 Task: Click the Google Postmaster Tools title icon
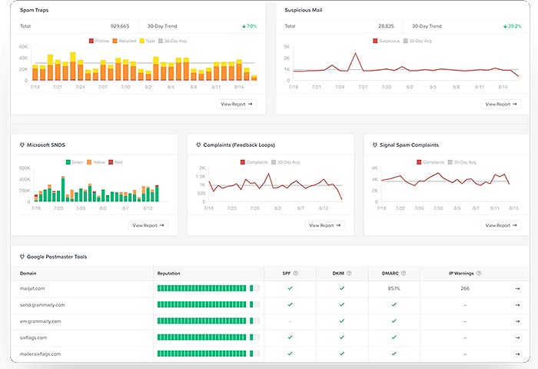[x=22, y=256]
